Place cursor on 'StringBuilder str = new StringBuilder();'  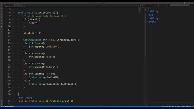51,40
